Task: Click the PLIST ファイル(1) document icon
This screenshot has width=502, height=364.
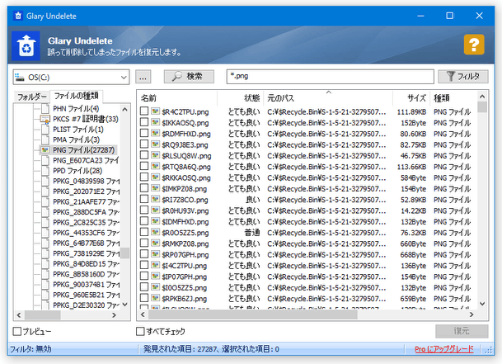Action: point(45,130)
